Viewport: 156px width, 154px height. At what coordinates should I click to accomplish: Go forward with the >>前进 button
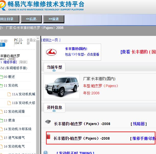click(54, 19)
